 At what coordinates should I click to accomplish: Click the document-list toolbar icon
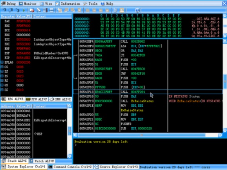tap(115, 10)
